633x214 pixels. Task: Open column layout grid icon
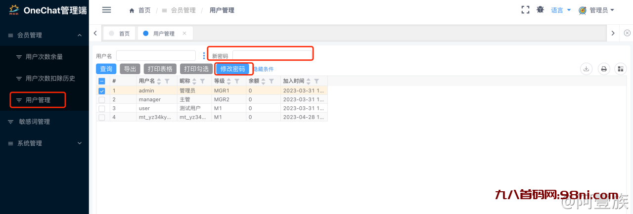click(620, 69)
